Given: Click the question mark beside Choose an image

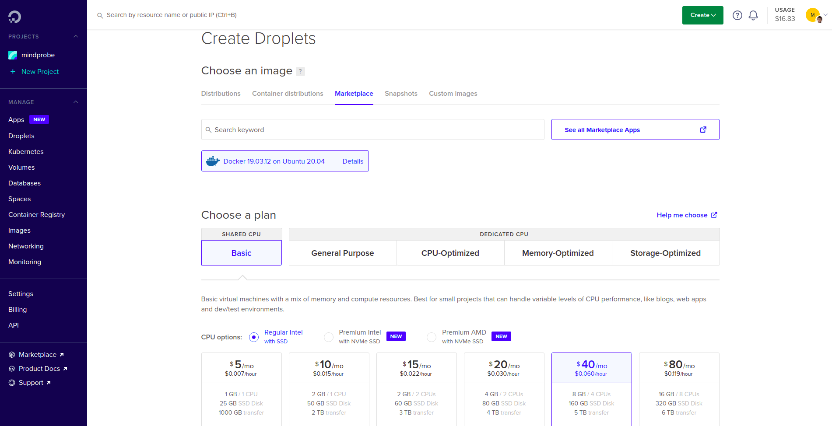Looking at the screenshot, I should 300,71.
